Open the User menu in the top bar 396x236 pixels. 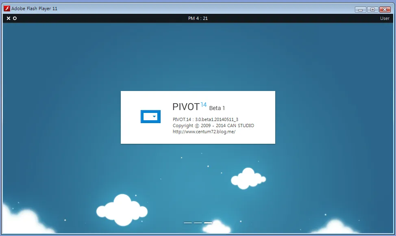(385, 18)
